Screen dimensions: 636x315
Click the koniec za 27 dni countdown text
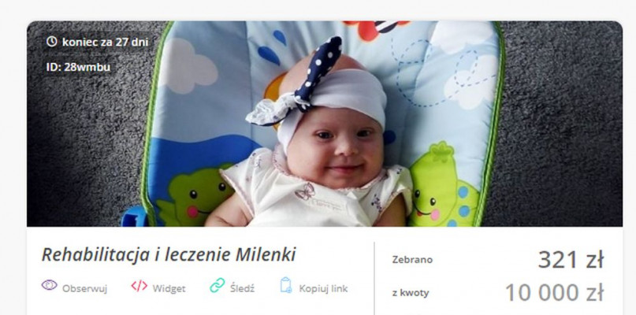[106, 42]
